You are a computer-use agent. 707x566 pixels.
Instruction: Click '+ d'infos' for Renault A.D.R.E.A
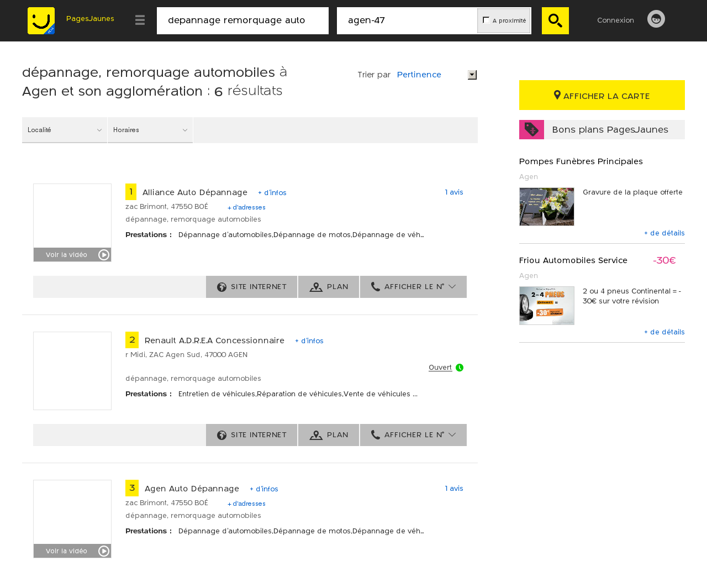coord(309,341)
